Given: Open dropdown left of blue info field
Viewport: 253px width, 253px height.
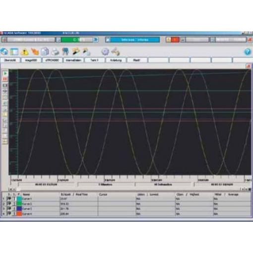Looking at the screenshot, I should point(108,40).
